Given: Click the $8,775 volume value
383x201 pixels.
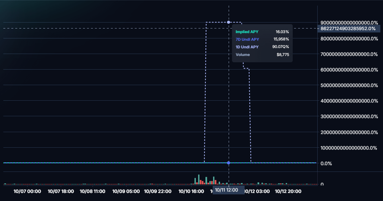Looking at the screenshot, I should [283, 55].
